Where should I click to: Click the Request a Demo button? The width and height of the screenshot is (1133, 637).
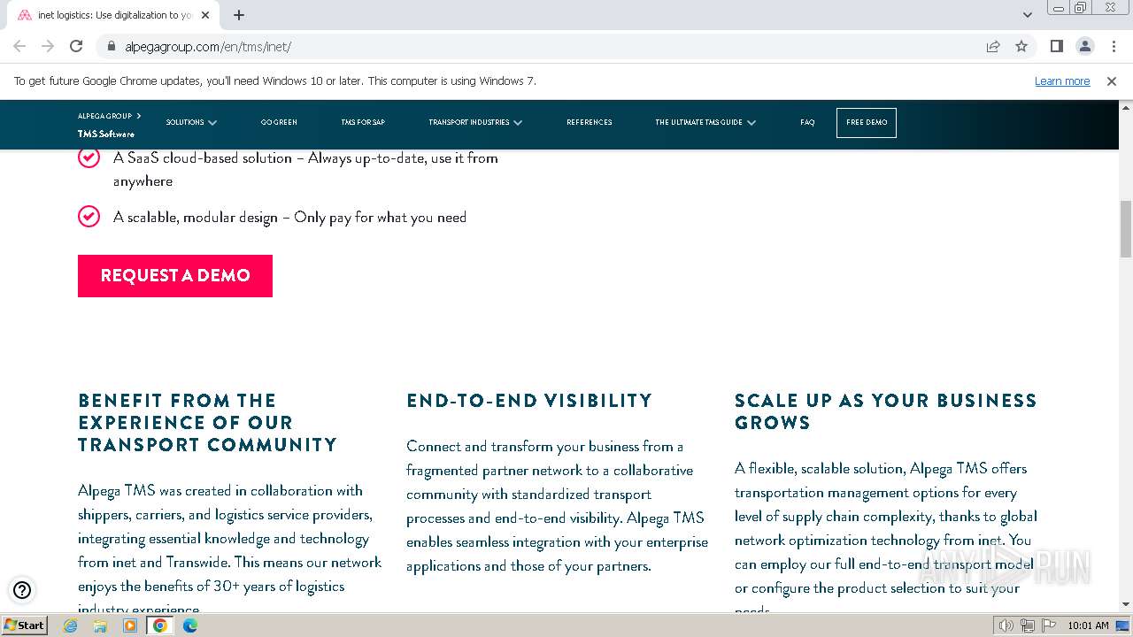(x=175, y=275)
